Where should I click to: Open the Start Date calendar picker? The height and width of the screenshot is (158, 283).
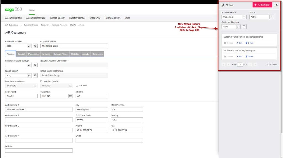coord(70,96)
